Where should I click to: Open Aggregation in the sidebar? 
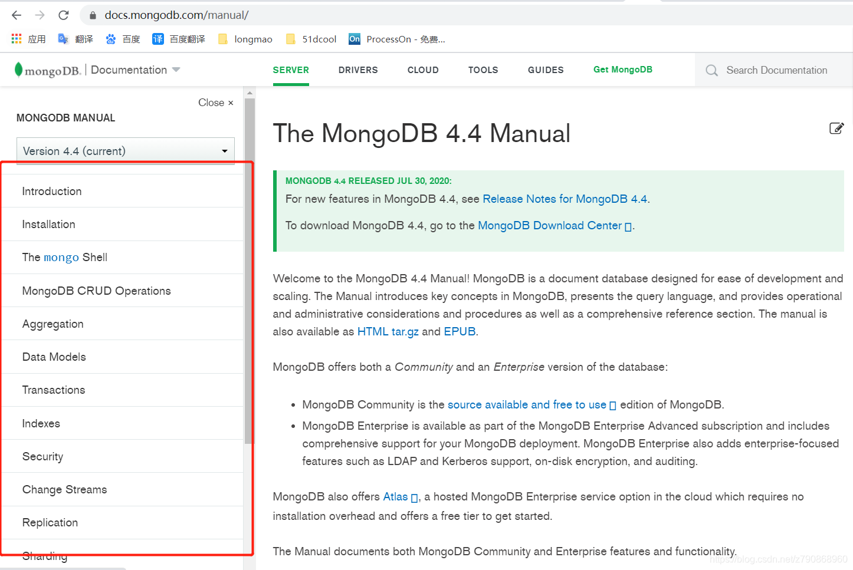click(x=53, y=324)
